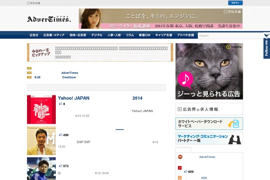The image size is (270, 180).
Task: Open the デジタル menu item
Action: 97,35
